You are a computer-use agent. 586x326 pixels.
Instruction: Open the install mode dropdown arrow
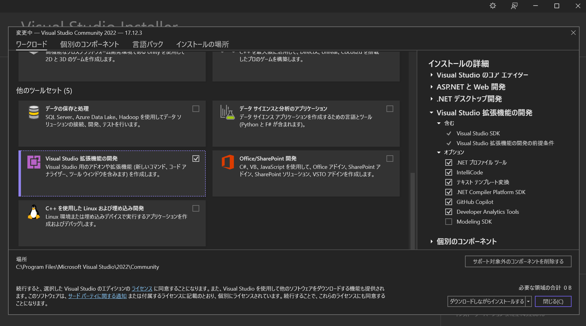[528, 302]
